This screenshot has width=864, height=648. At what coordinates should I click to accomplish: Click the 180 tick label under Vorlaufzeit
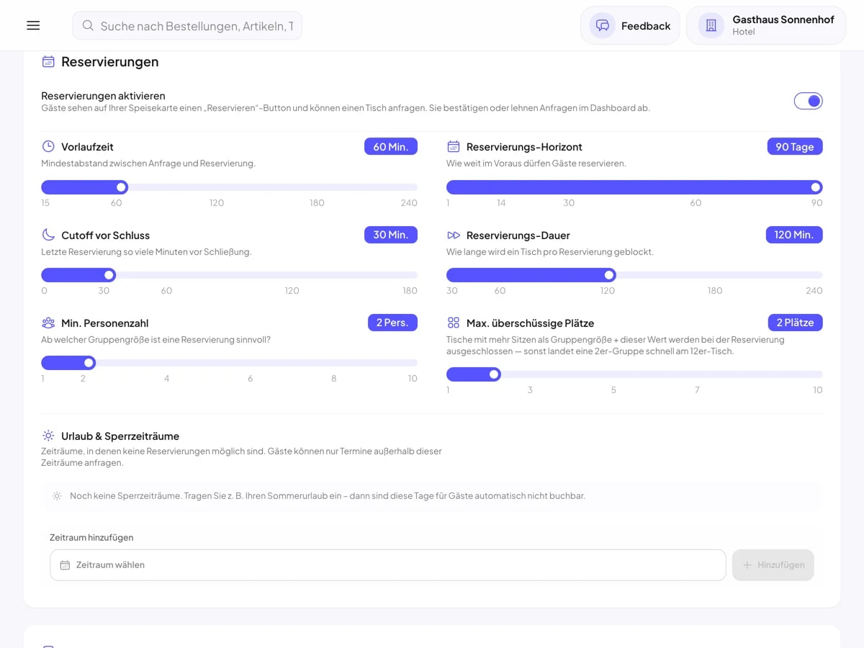317,203
